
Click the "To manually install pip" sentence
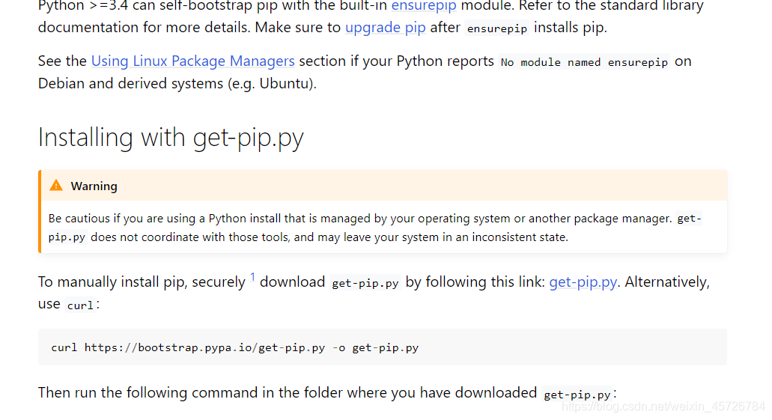click(x=142, y=282)
